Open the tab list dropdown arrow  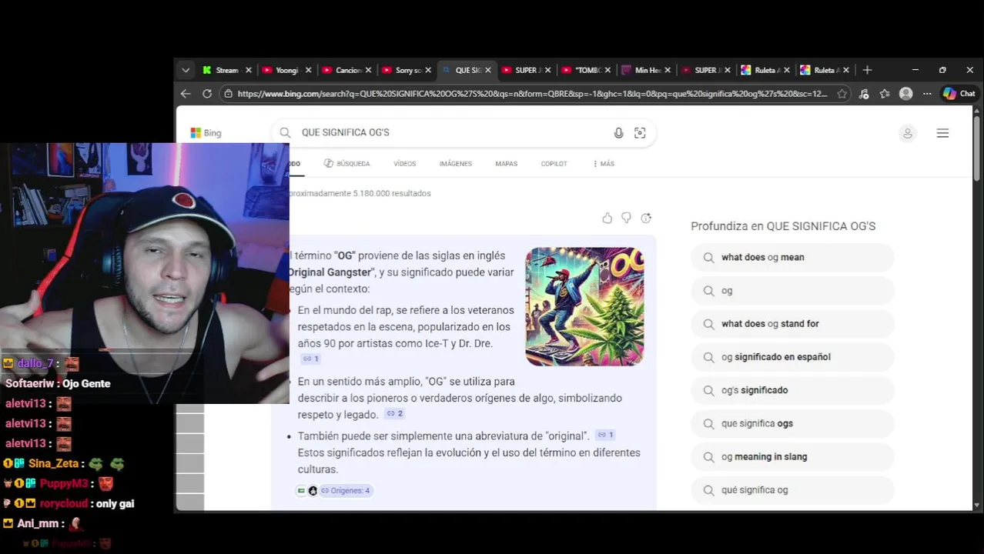click(185, 70)
